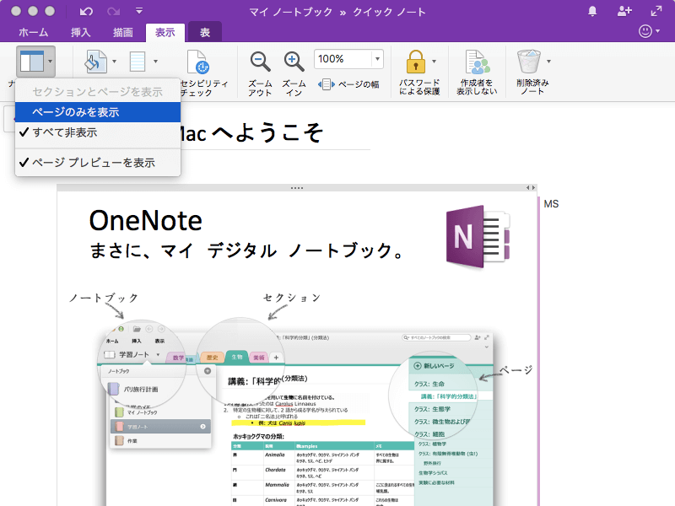Click the undo arrow icon

86,11
